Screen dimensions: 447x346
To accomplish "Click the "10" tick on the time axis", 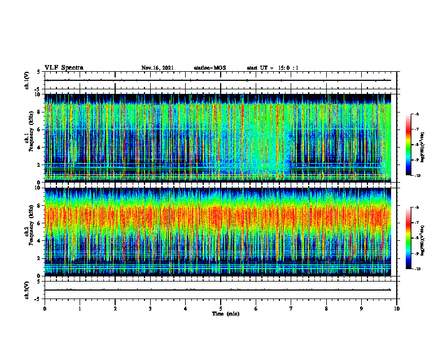I will point(397,309).
